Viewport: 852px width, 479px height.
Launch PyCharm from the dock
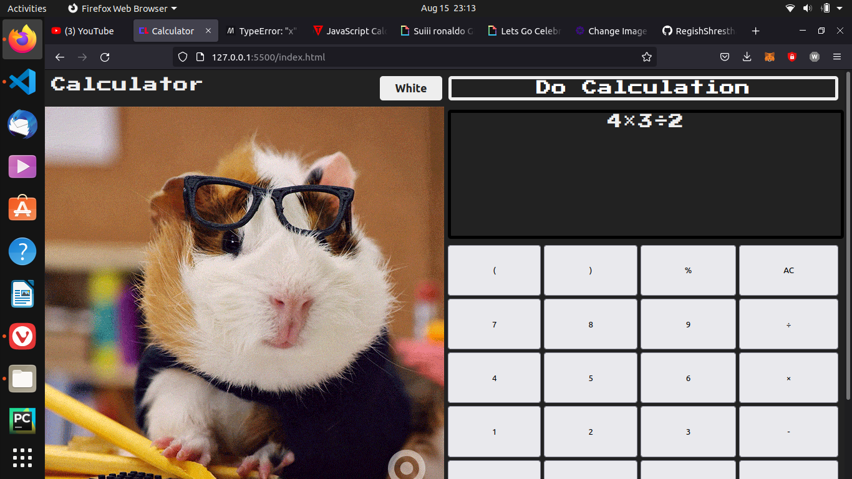point(22,421)
